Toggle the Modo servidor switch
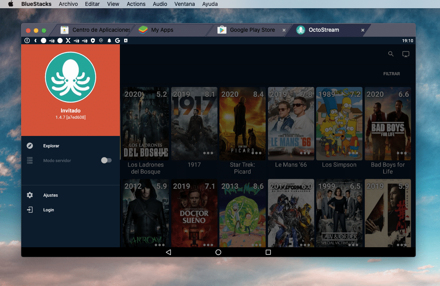The image size is (440, 286). [x=106, y=160]
